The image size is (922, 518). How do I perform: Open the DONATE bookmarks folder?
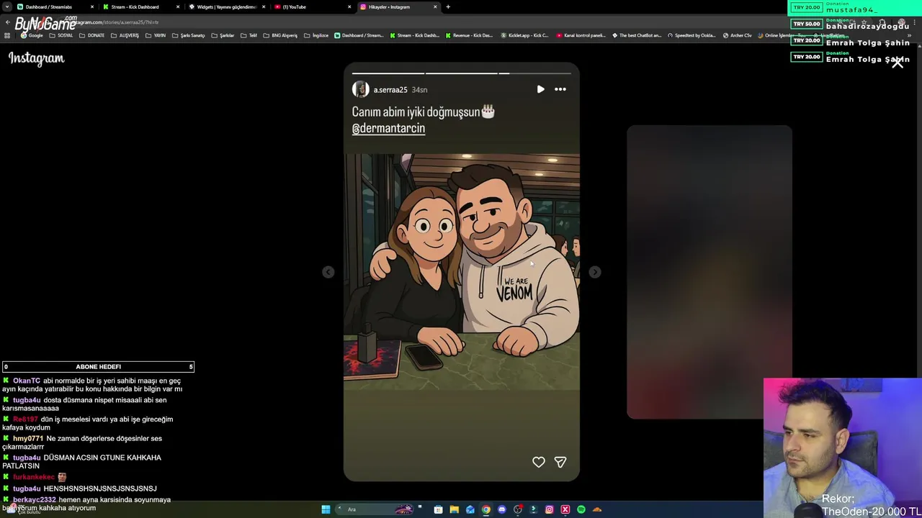(92, 35)
